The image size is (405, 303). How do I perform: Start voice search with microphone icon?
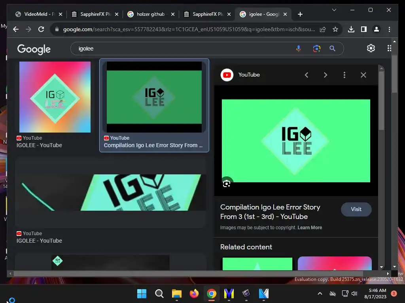[x=298, y=49]
